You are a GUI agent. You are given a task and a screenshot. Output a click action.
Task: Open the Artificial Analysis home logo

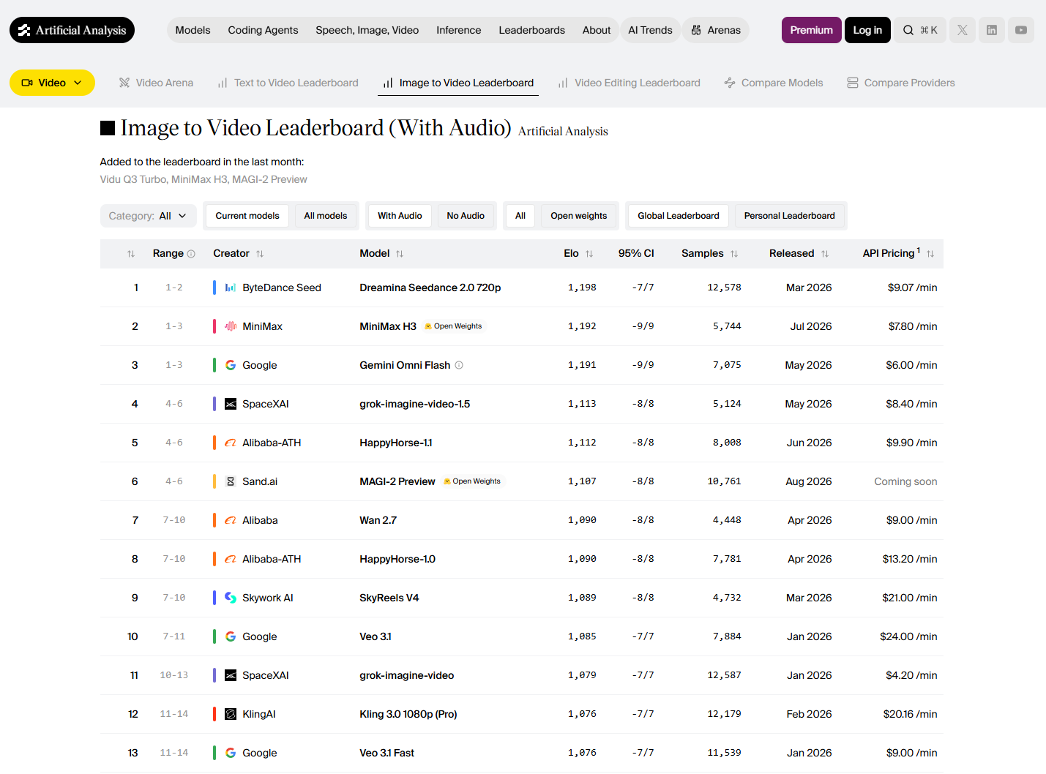pyautogui.click(x=72, y=30)
